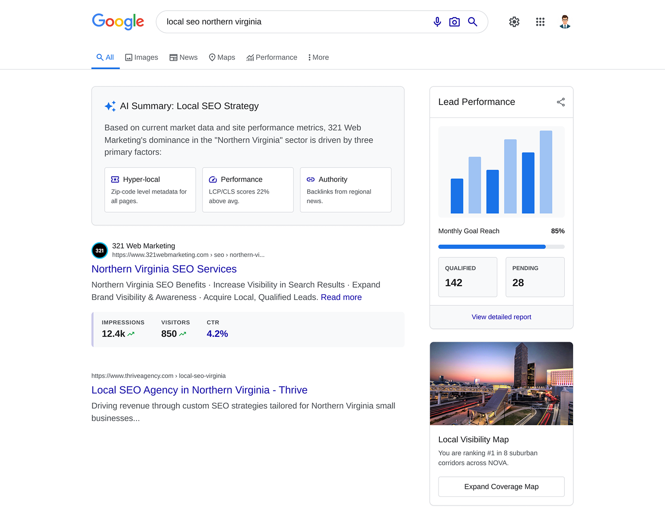This screenshot has width=665, height=522.
Task: Click the CTR 4.2% value
Action: point(217,334)
